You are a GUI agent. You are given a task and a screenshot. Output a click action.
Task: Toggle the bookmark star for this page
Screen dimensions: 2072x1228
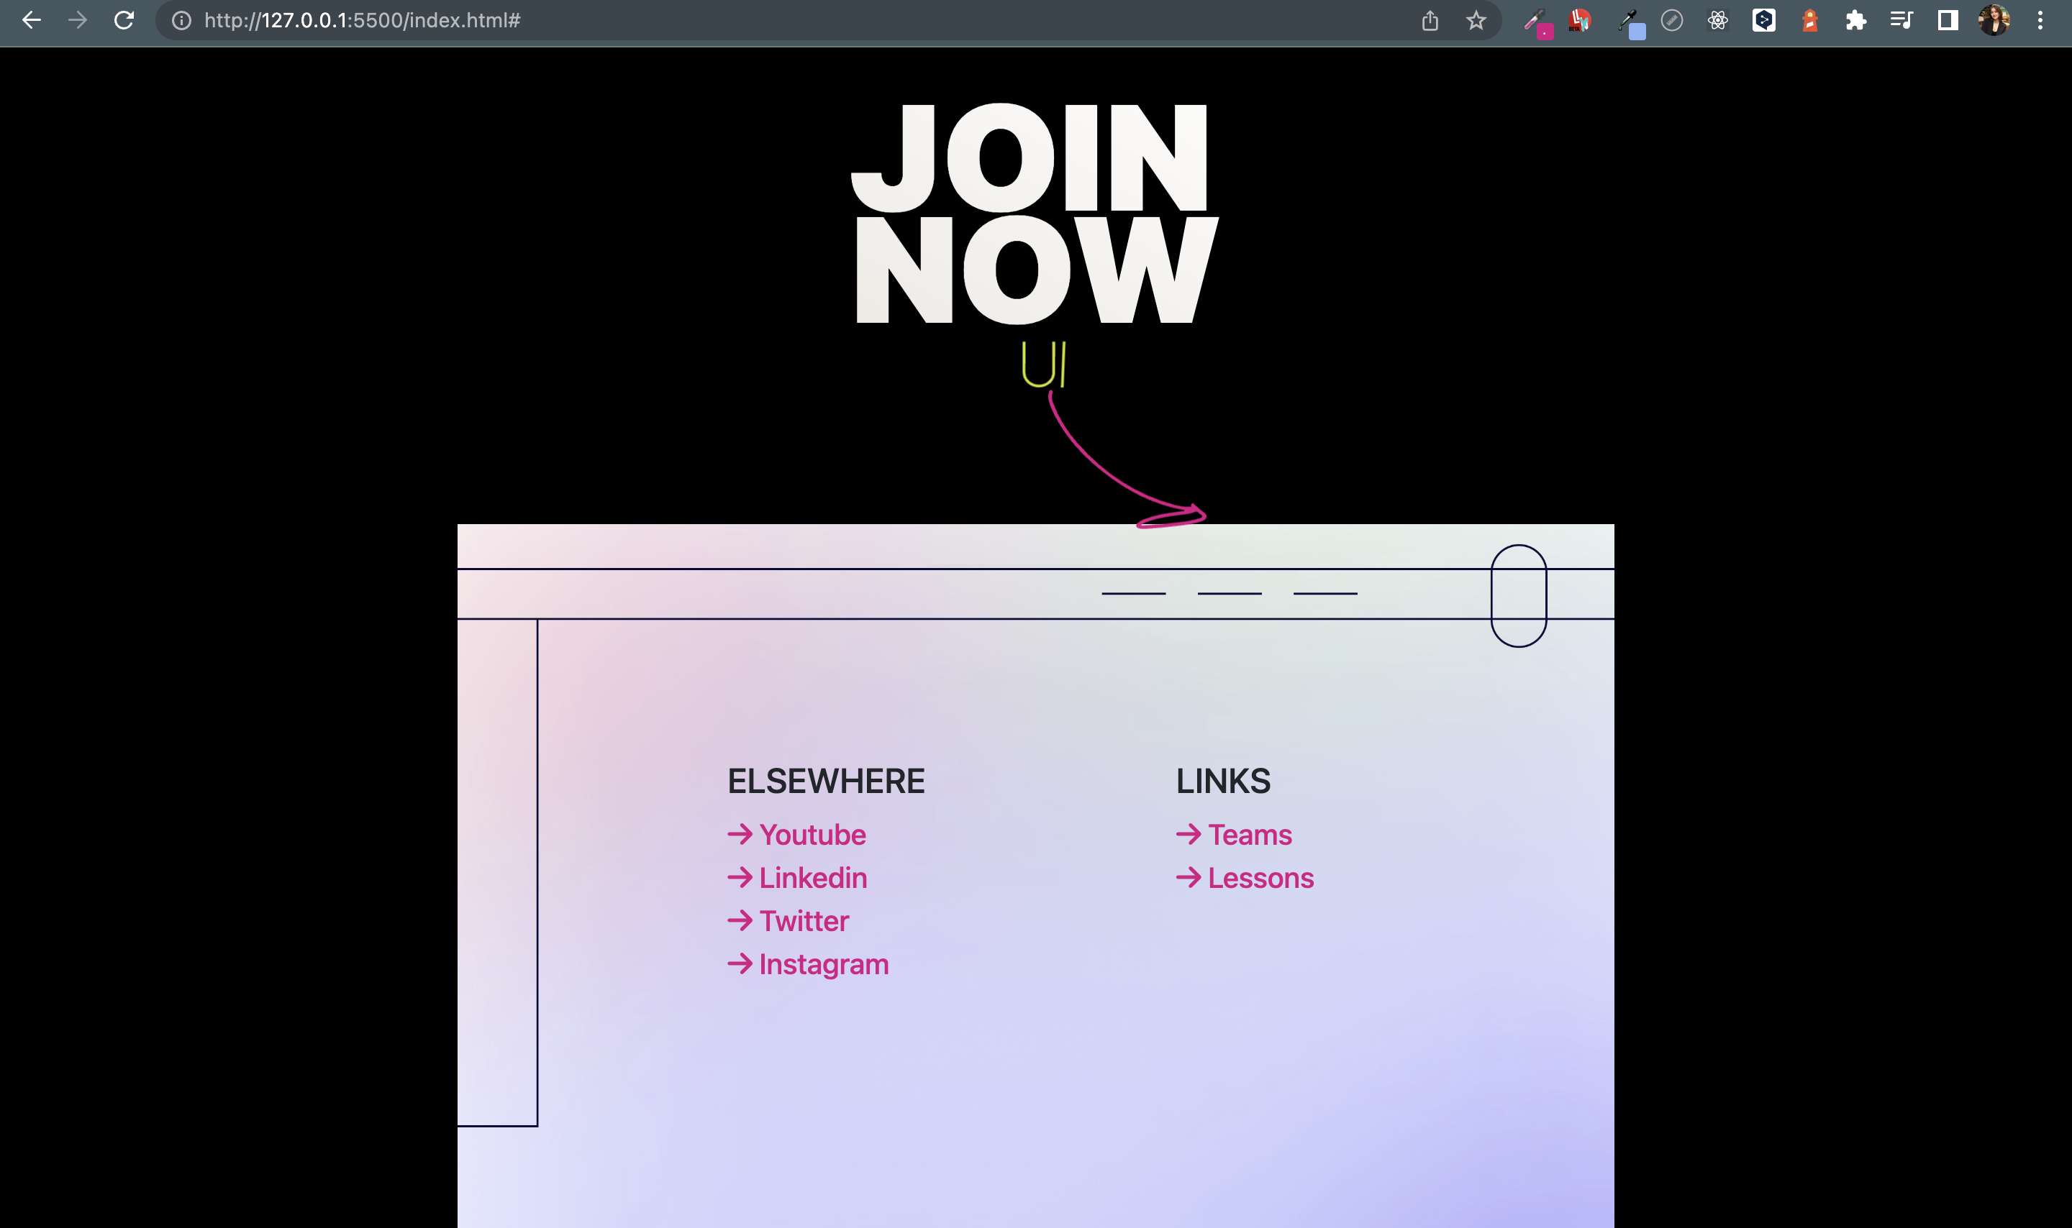pyautogui.click(x=1476, y=20)
